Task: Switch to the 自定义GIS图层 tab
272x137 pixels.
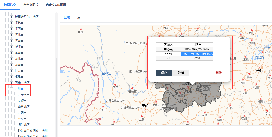Action: (56, 5)
